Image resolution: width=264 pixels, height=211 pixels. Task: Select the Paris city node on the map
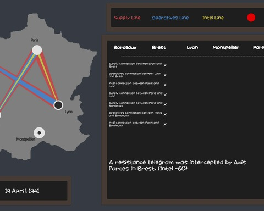pos(37,50)
